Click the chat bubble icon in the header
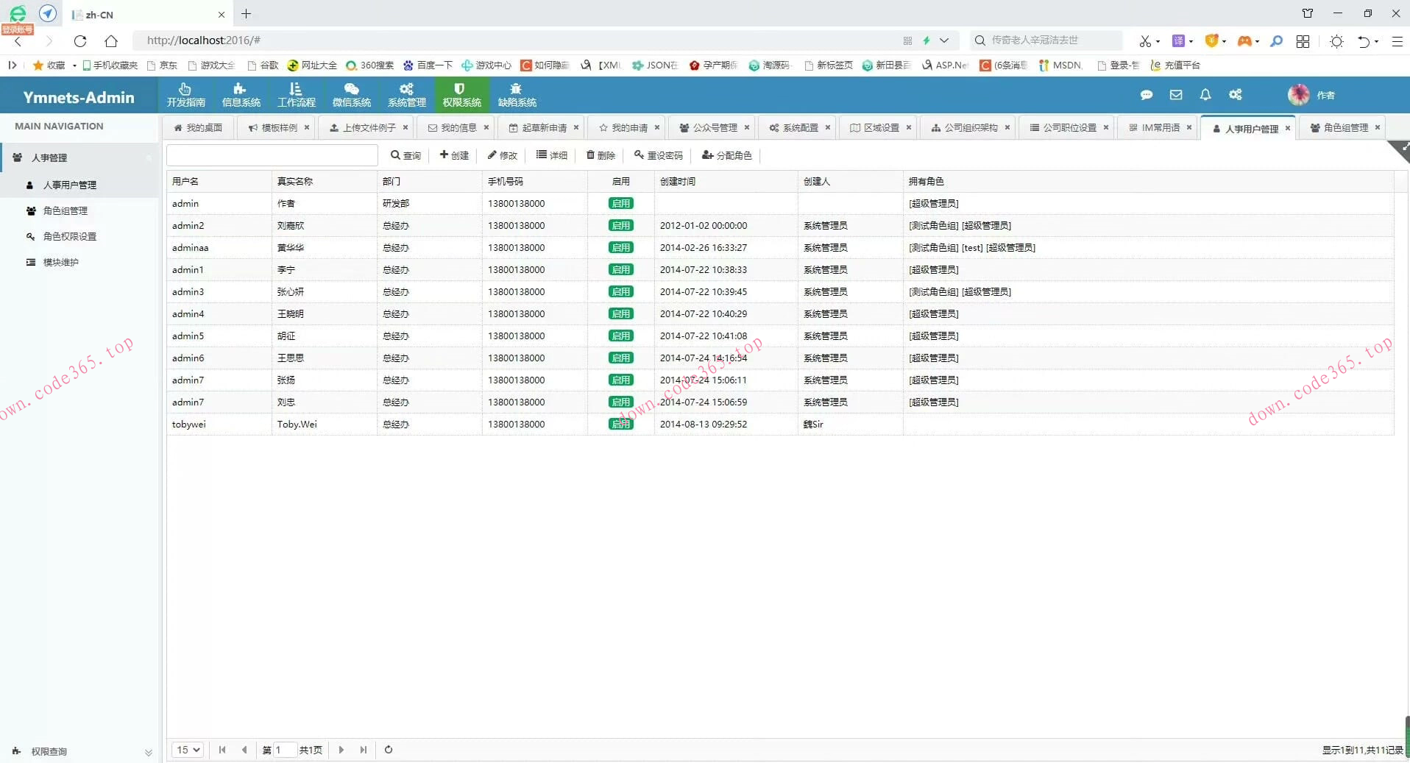This screenshot has width=1410, height=763. click(1147, 94)
